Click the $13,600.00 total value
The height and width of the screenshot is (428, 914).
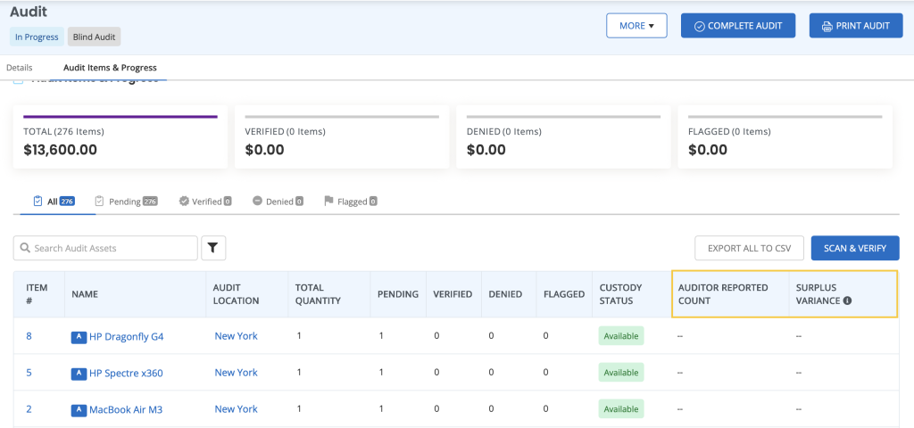pos(60,150)
